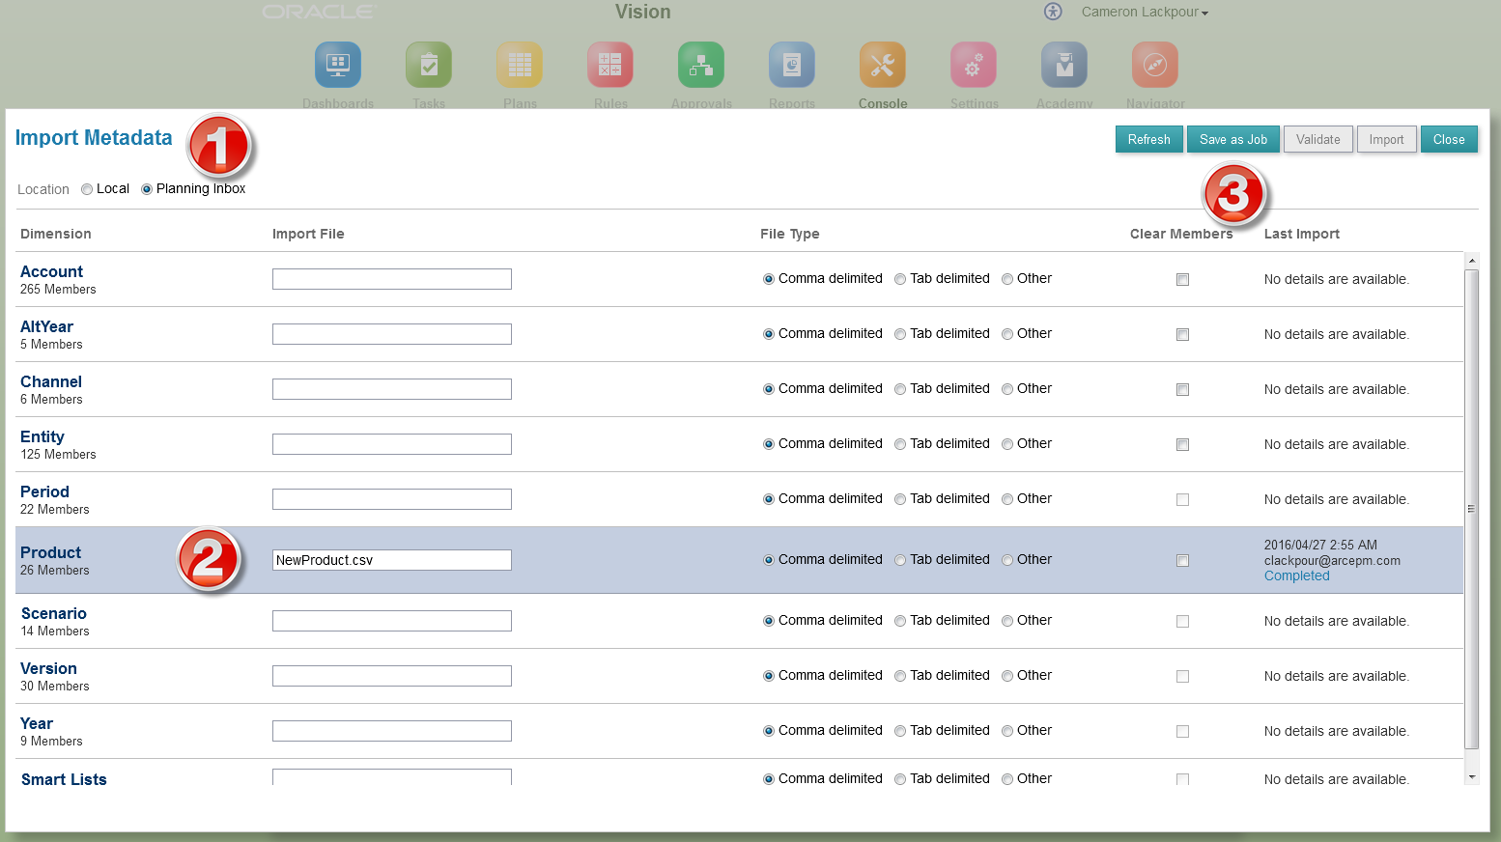Click the Last Import column header

click(1301, 234)
